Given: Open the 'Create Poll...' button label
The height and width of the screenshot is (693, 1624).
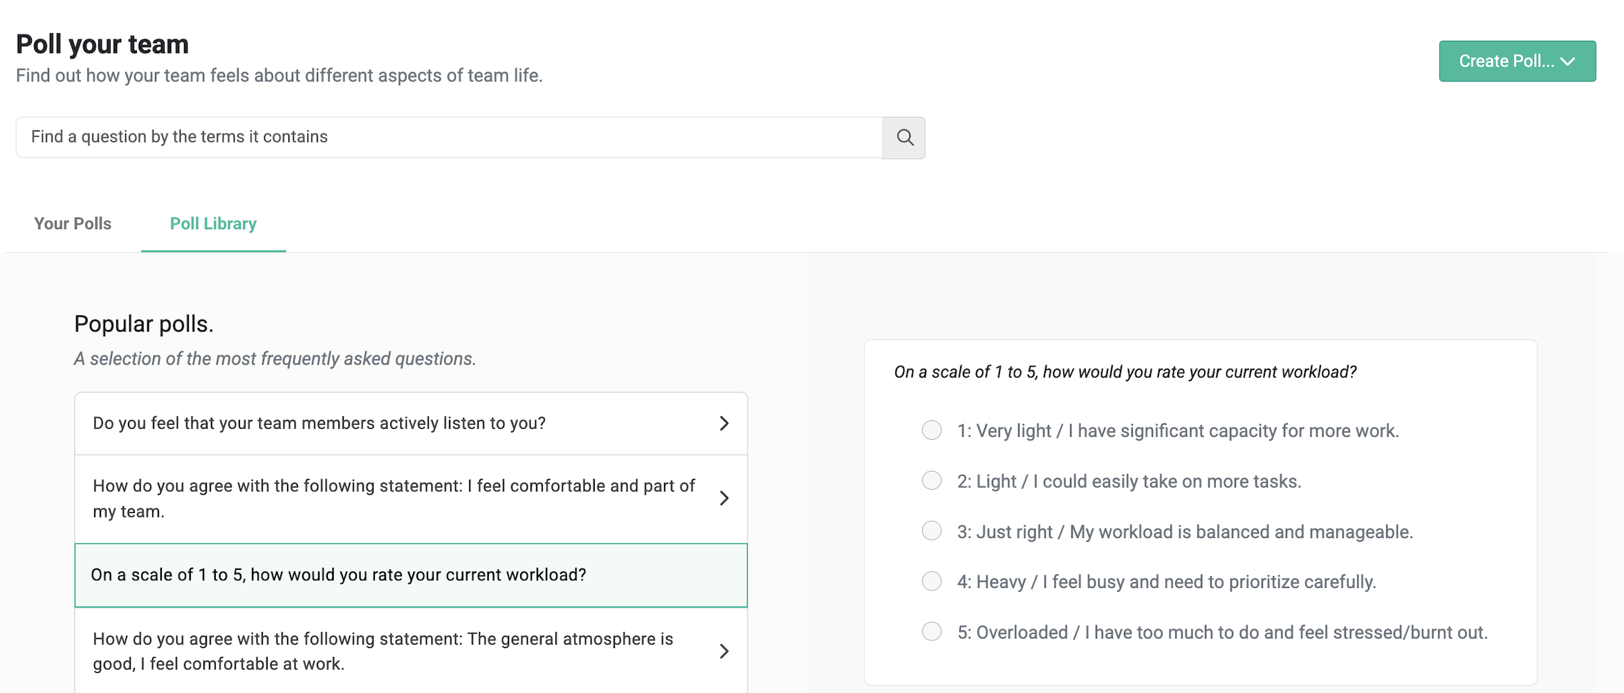Looking at the screenshot, I should point(1506,62).
